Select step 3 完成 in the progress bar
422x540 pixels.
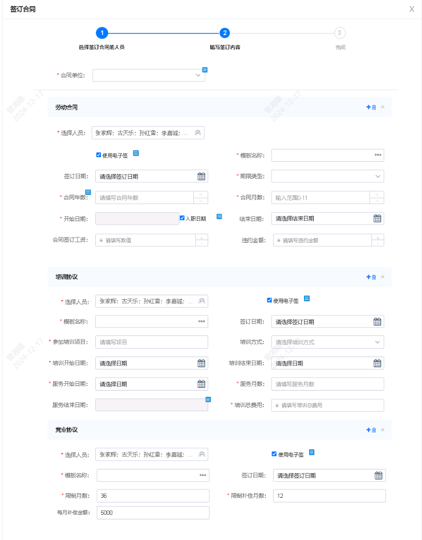click(340, 32)
